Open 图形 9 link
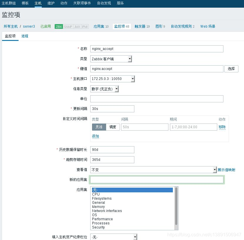Viewport: 244px width, 240px height. pyautogui.click(x=160, y=26)
